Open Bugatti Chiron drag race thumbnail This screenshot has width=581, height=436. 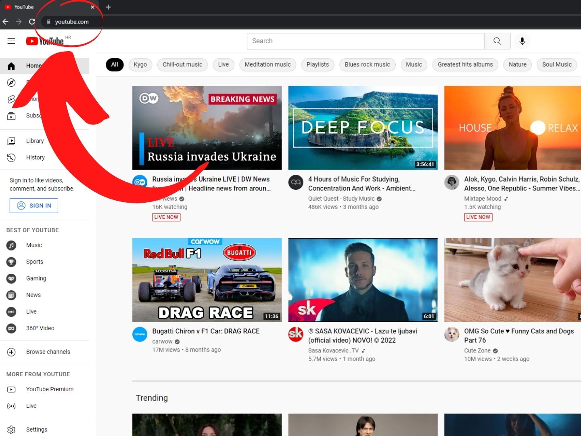click(207, 280)
